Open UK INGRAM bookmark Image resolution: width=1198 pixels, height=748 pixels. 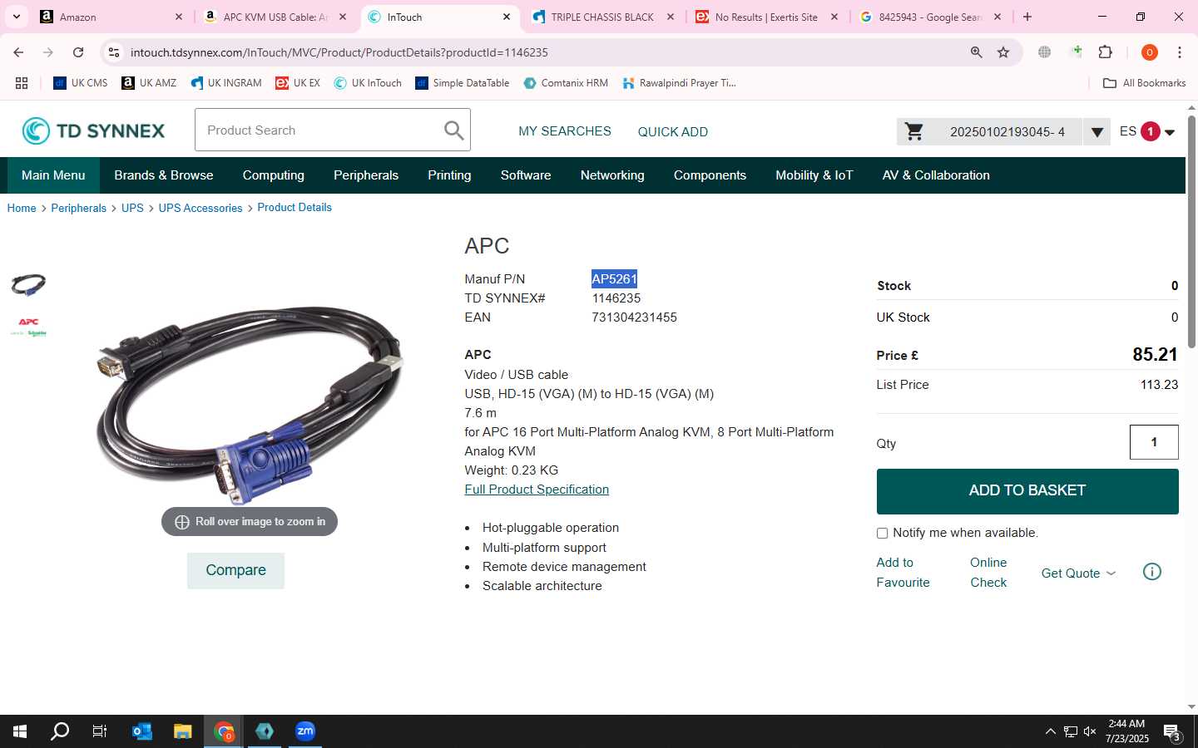[226, 83]
